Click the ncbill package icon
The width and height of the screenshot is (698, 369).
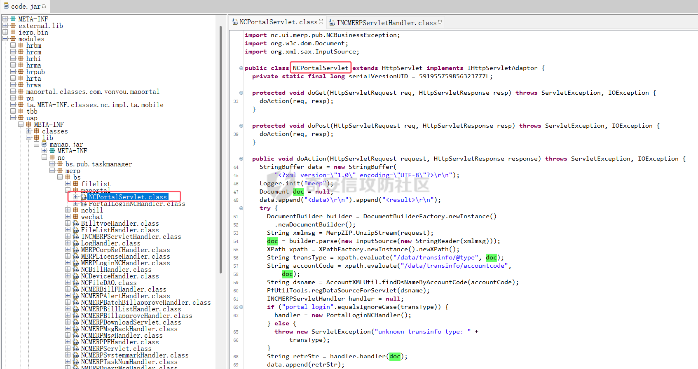click(x=75, y=210)
